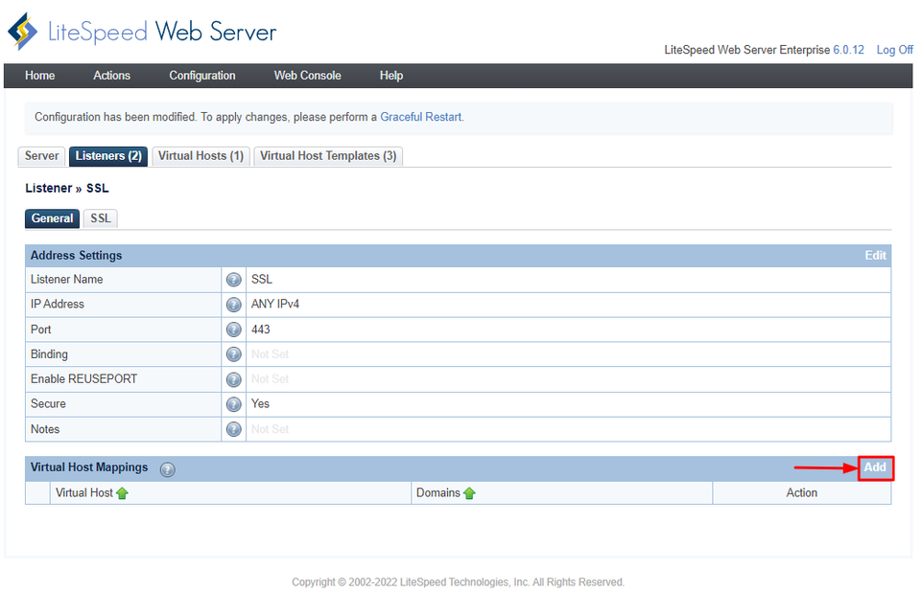The width and height of the screenshot is (921, 592).
Task: Open help tooltip for Port
Action: [x=233, y=329]
